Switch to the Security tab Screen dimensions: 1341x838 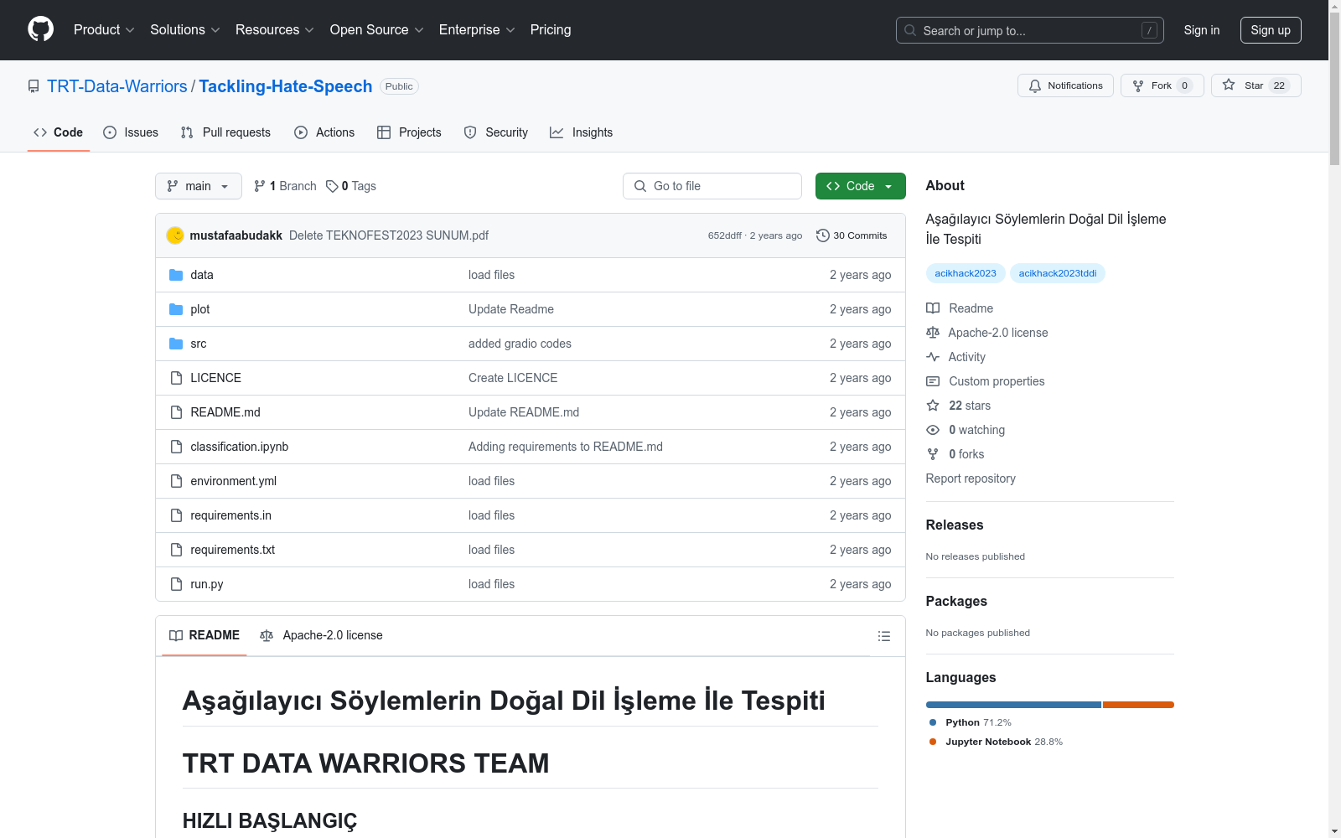(x=496, y=132)
